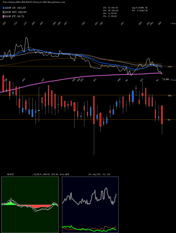
Task: Click the 'Pre L: 93.99' low value
Action: 110,13
